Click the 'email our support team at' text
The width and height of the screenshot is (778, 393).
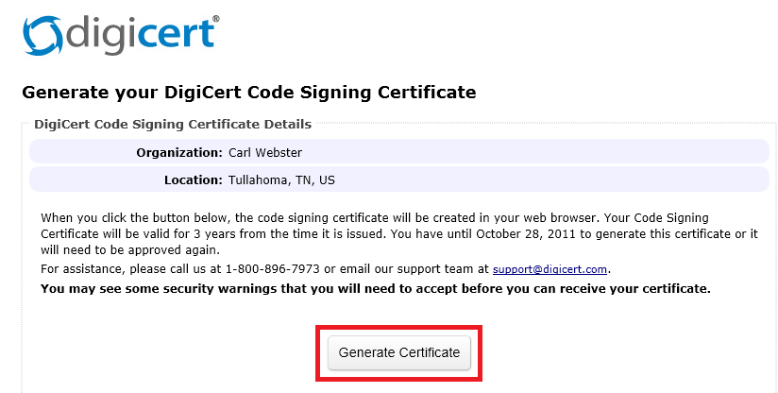[x=419, y=269]
